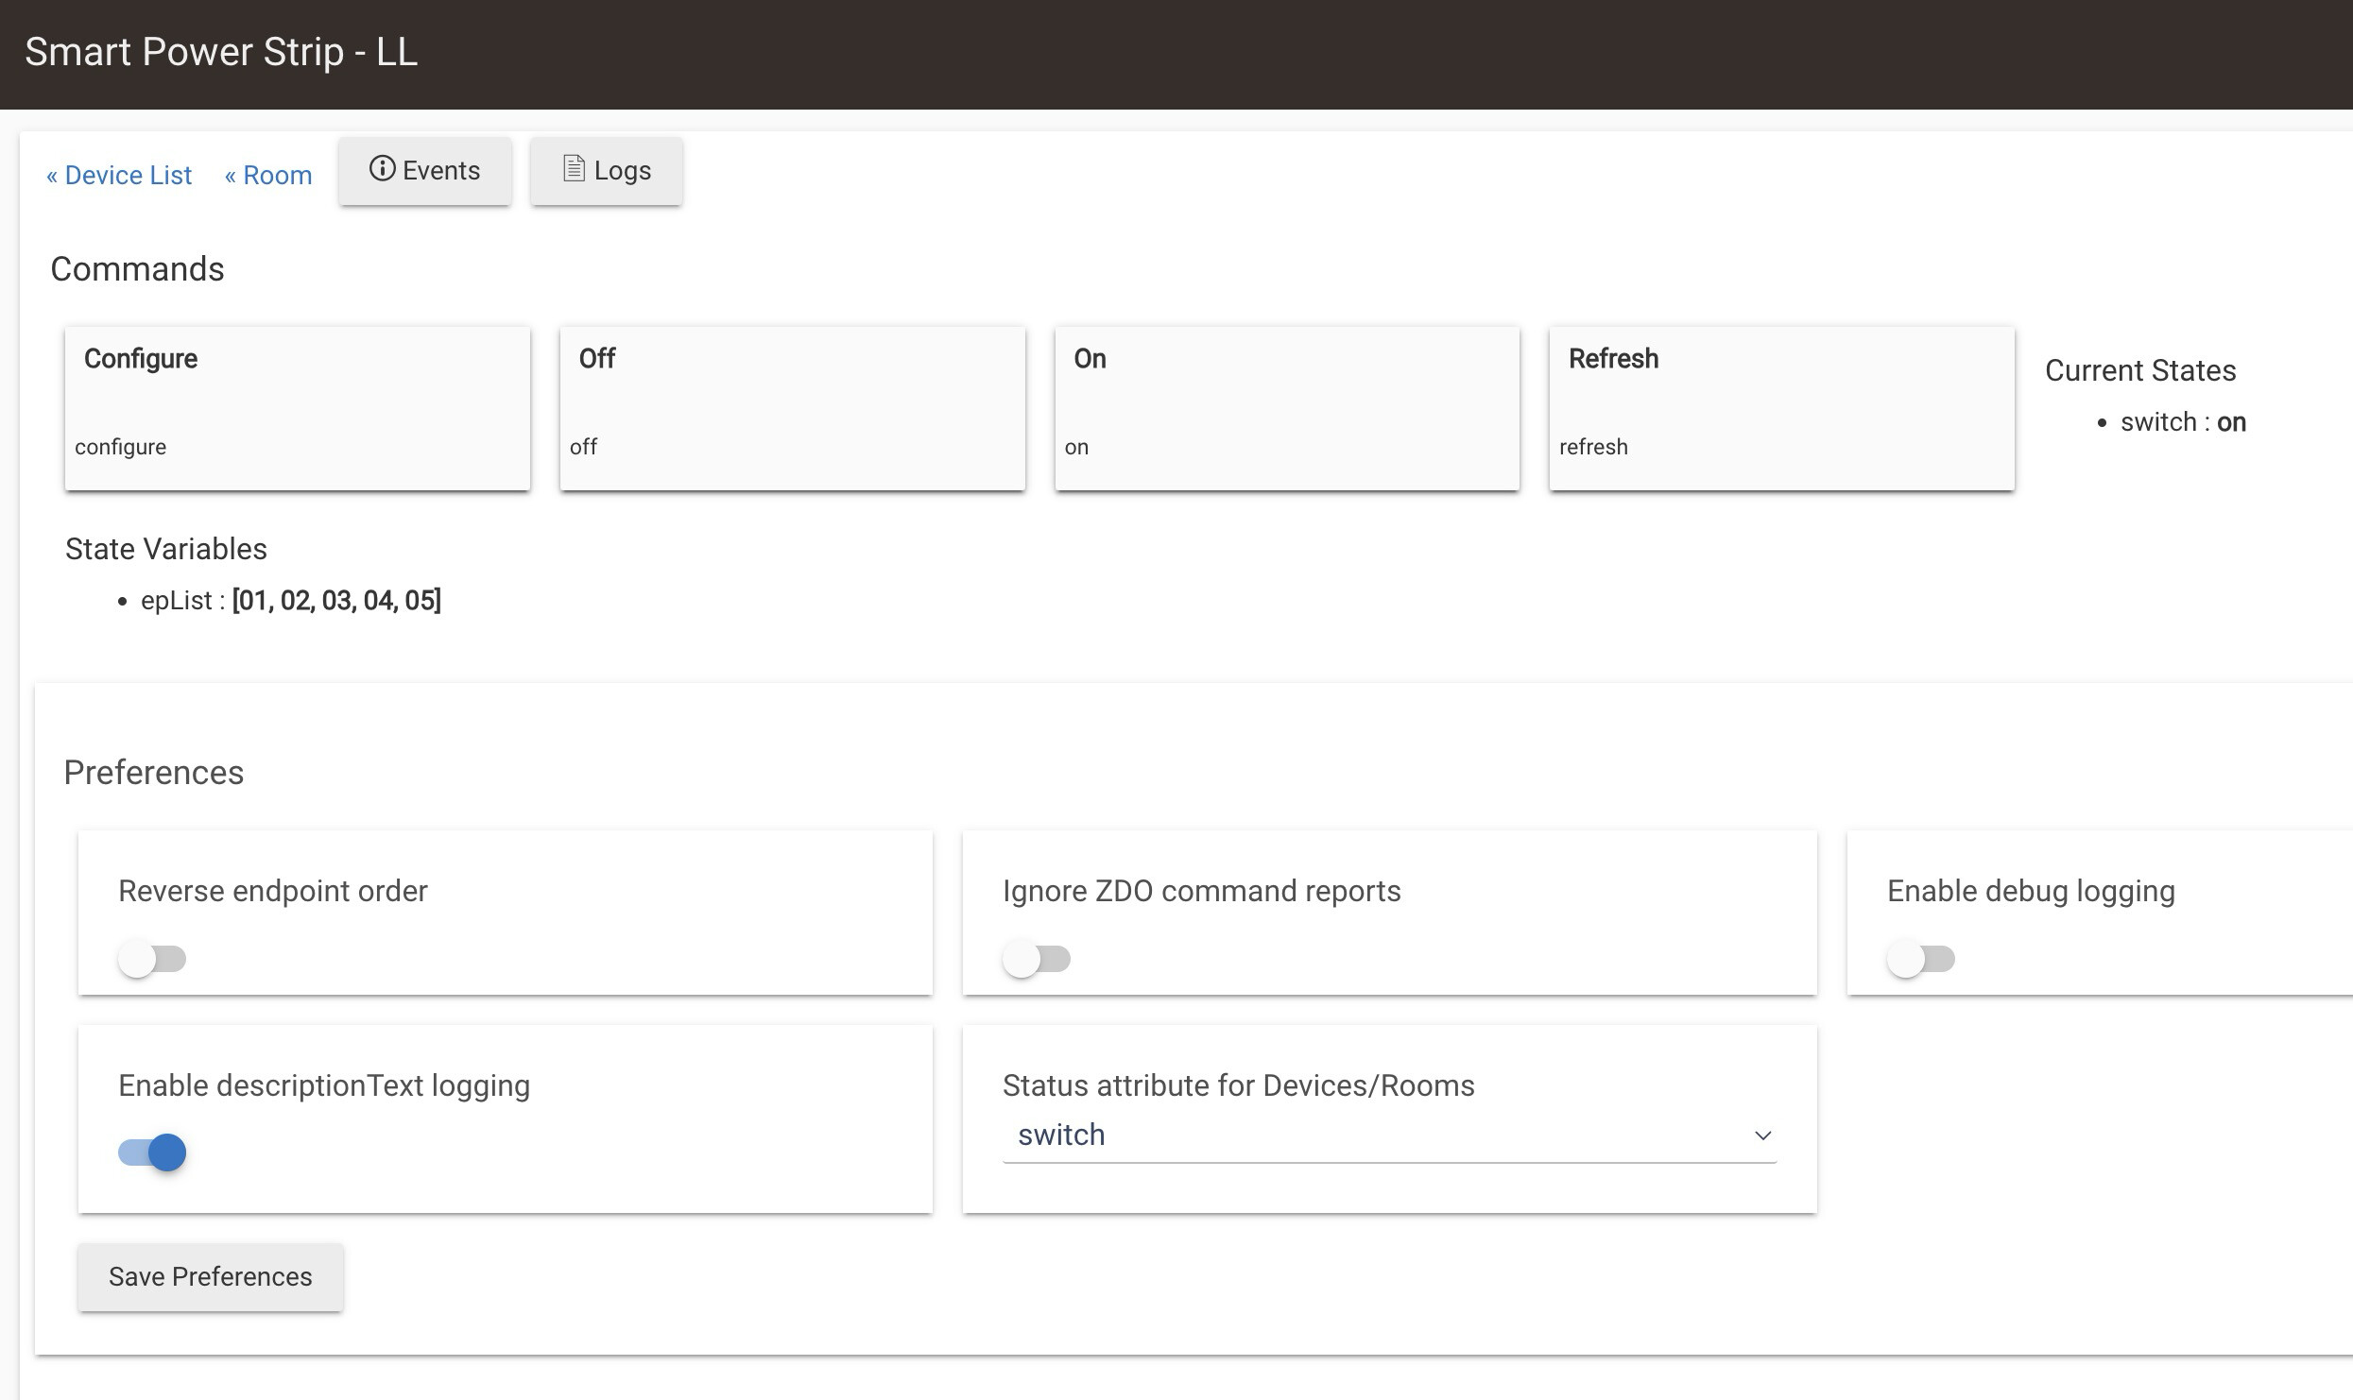
Task: Run the On command
Action: coord(1287,408)
